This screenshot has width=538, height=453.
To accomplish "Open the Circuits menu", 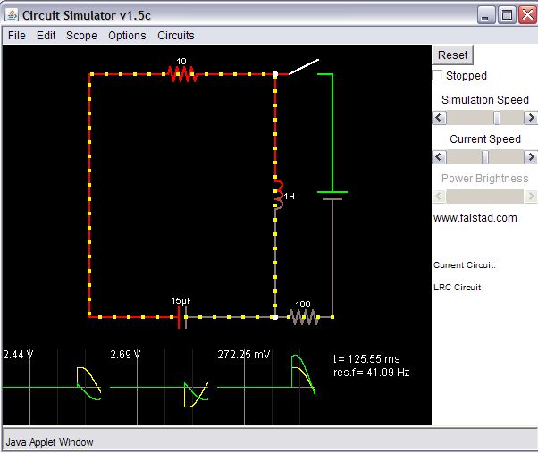I will tap(176, 36).
